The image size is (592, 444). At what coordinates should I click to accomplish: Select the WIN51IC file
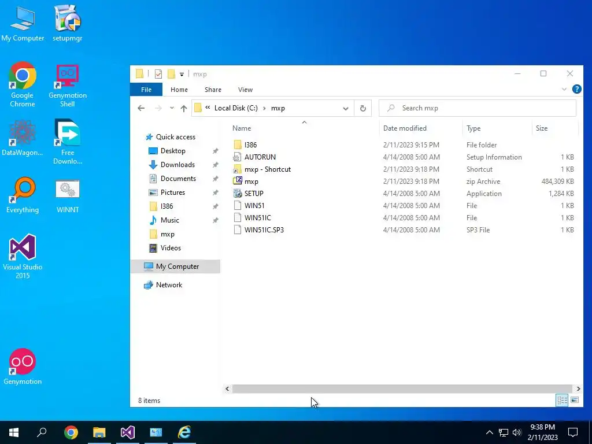[257, 218]
